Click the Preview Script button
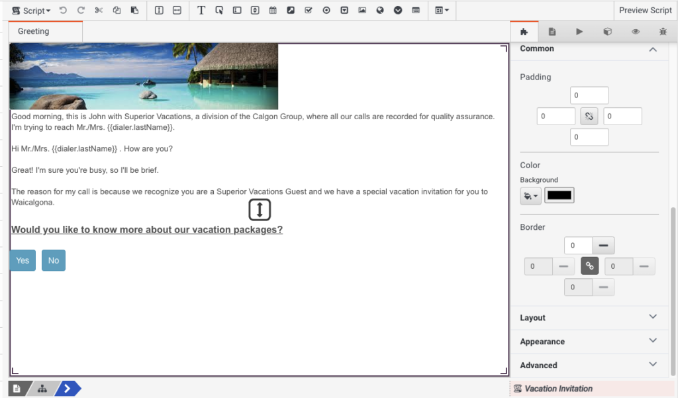Image resolution: width=678 pixels, height=398 pixels. [x=645, y=10]
